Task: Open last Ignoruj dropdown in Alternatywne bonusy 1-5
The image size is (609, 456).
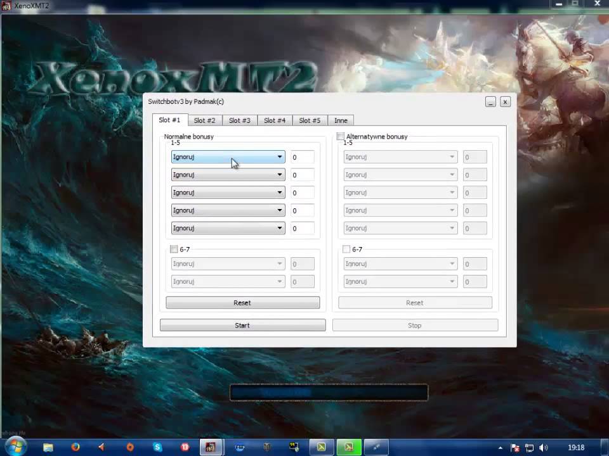Action: point(400,228)
